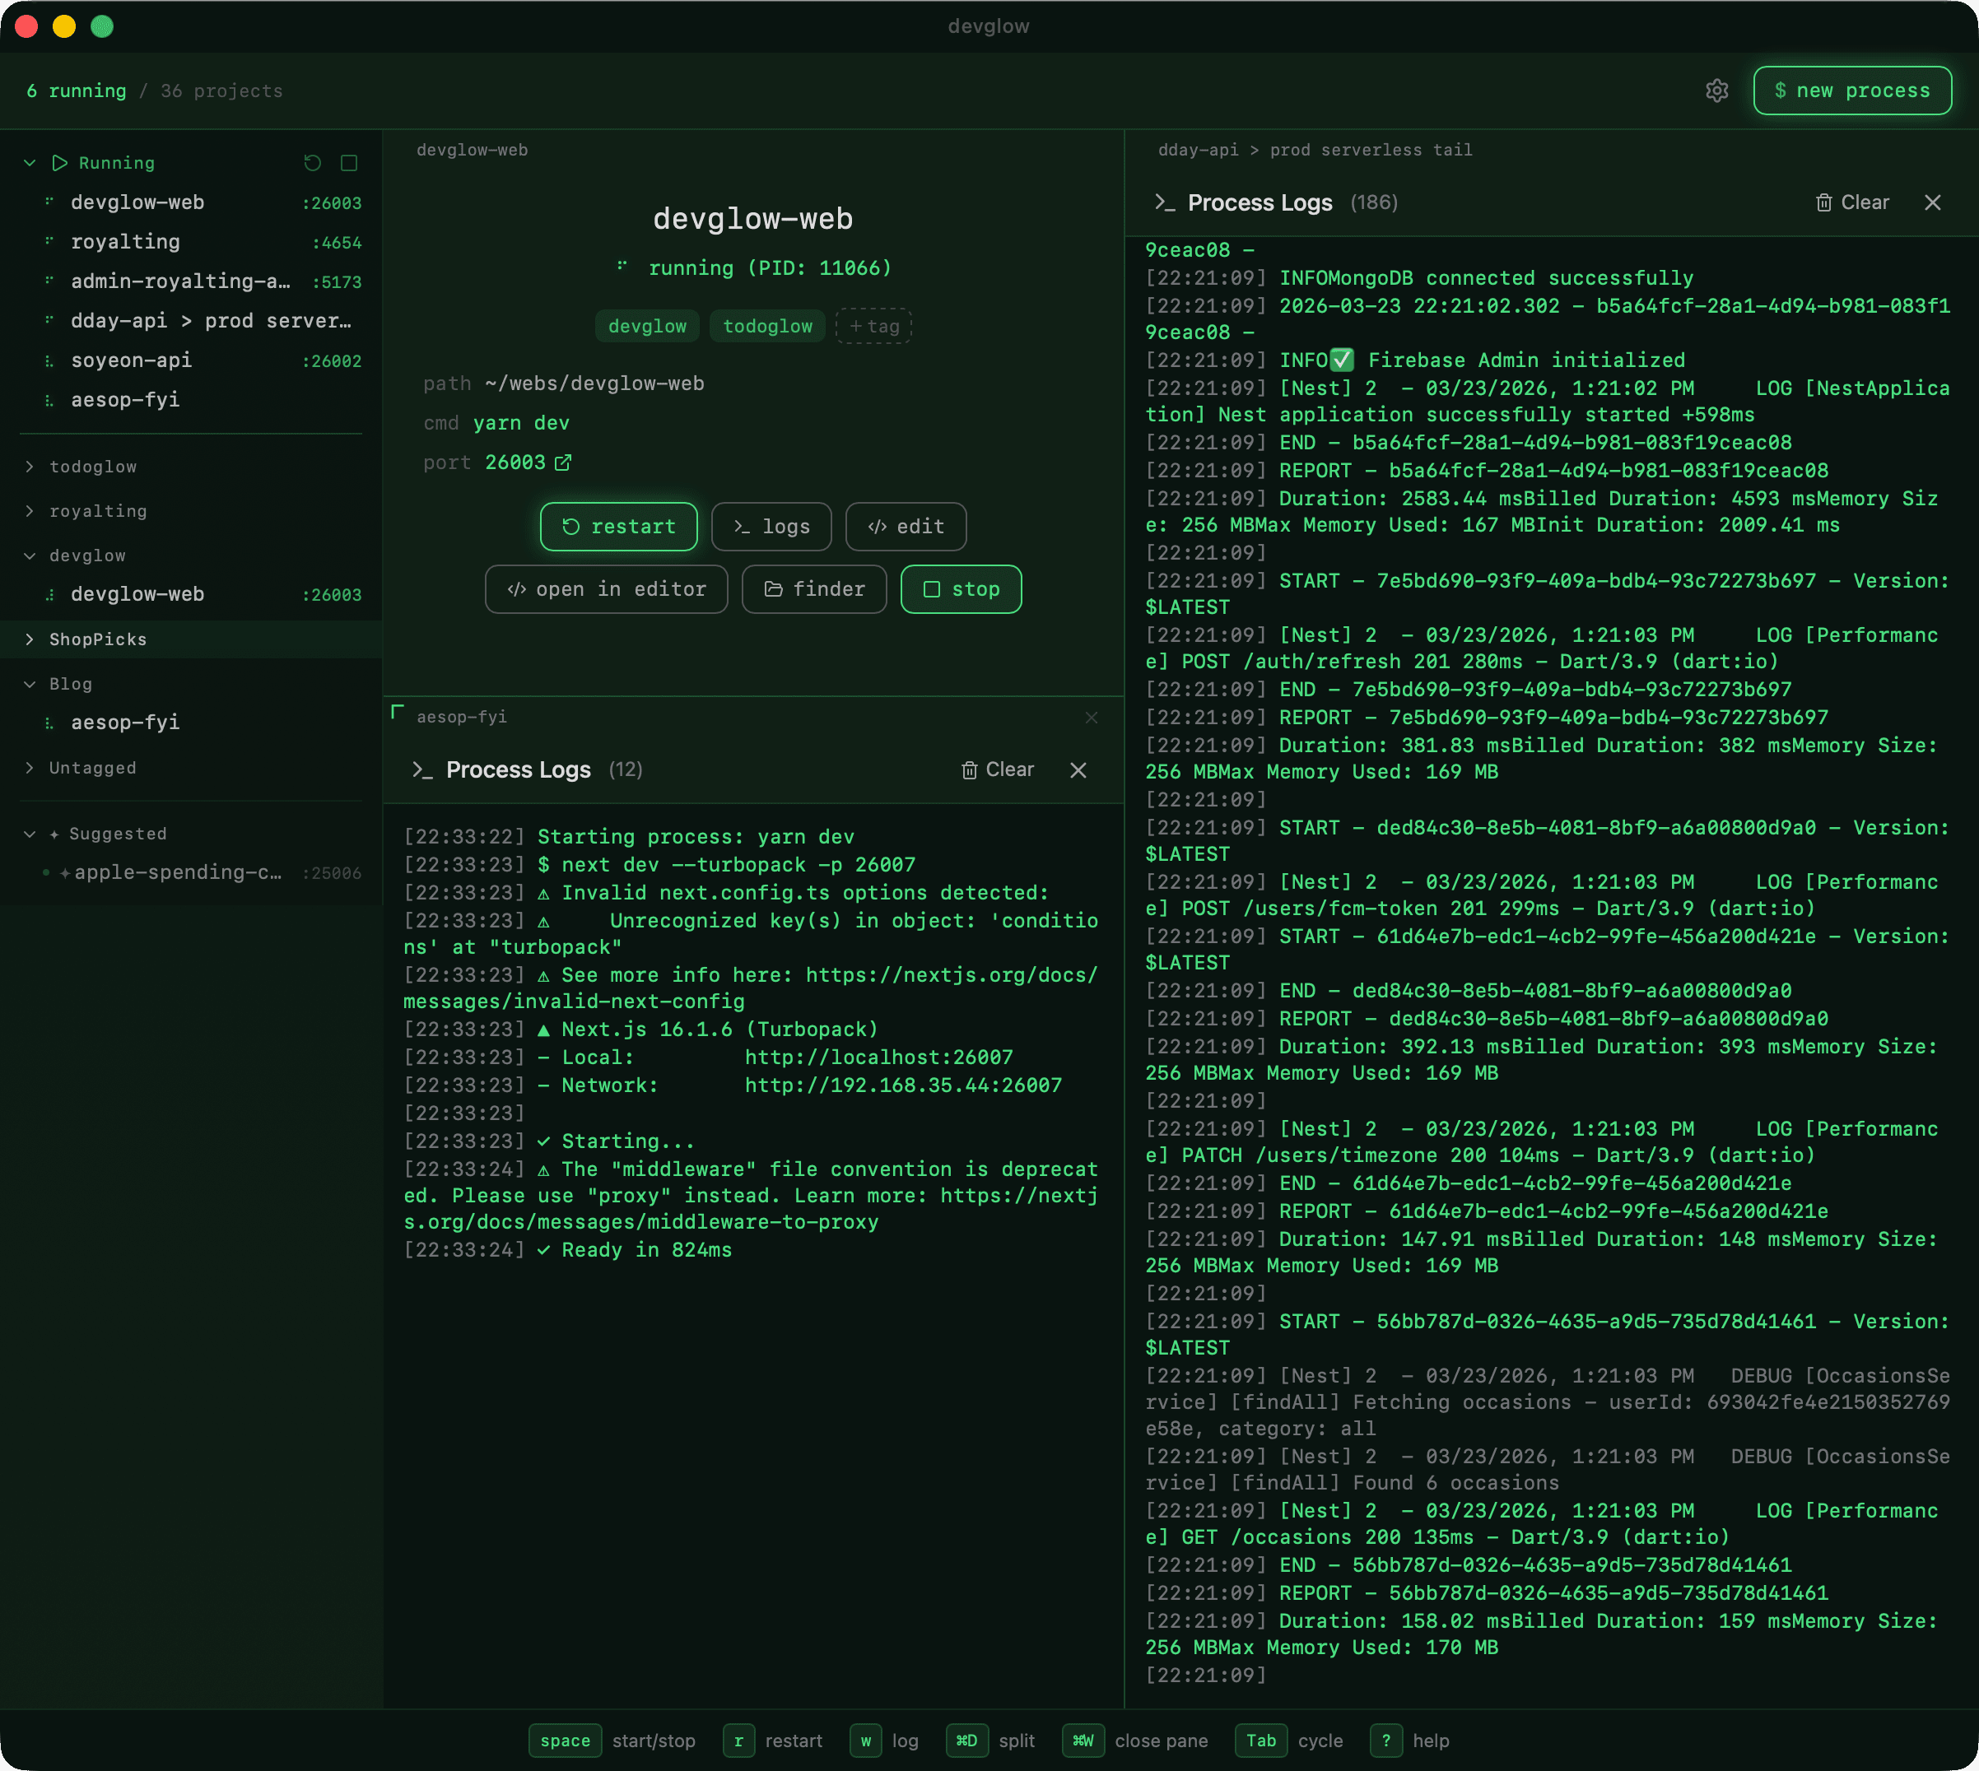The width and height of the screenshot is (1979, 1771).
Task: Click the aesop-fyi pane label
Action: pyautogui.click(x=461, y=717)
